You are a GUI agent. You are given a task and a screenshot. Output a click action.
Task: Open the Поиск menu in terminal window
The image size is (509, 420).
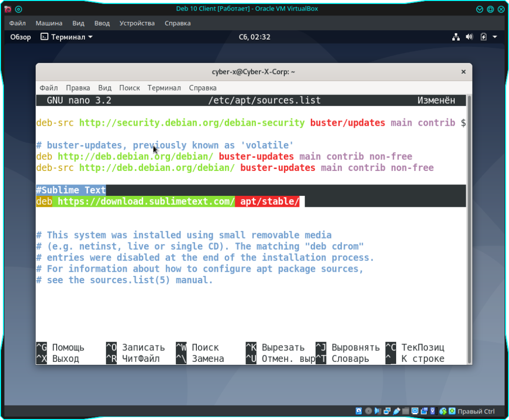pyautogui.click(x=129, y=88)
